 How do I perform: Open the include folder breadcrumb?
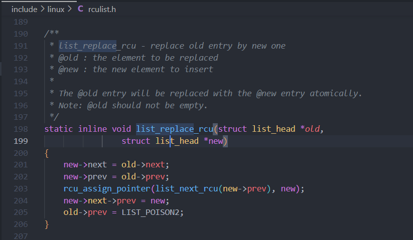point(25,9)
